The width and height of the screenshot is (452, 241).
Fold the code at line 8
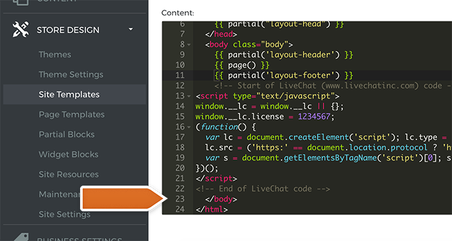click(x=189, y=45)
